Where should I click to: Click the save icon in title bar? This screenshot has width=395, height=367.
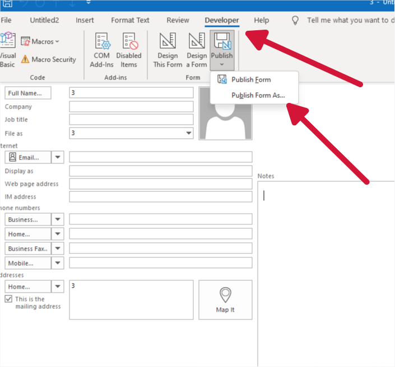[x=7, y=3]
